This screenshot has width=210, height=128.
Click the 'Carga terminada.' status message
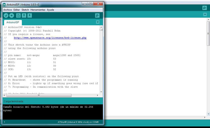point(14,102)
